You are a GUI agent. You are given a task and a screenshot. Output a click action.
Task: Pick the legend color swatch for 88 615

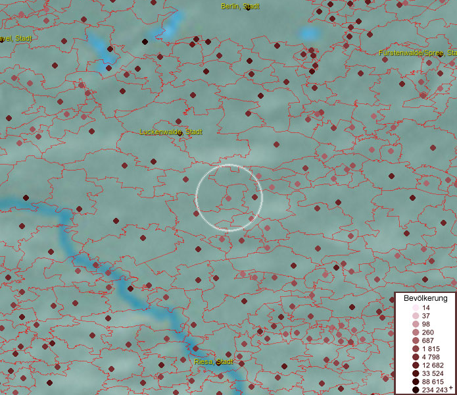coord(416,382)
